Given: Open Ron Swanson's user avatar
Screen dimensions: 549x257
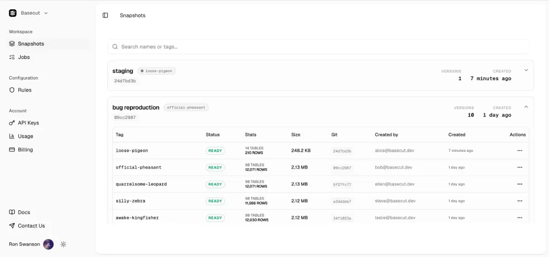Looking at the screenshot, I should coord(48,244).
